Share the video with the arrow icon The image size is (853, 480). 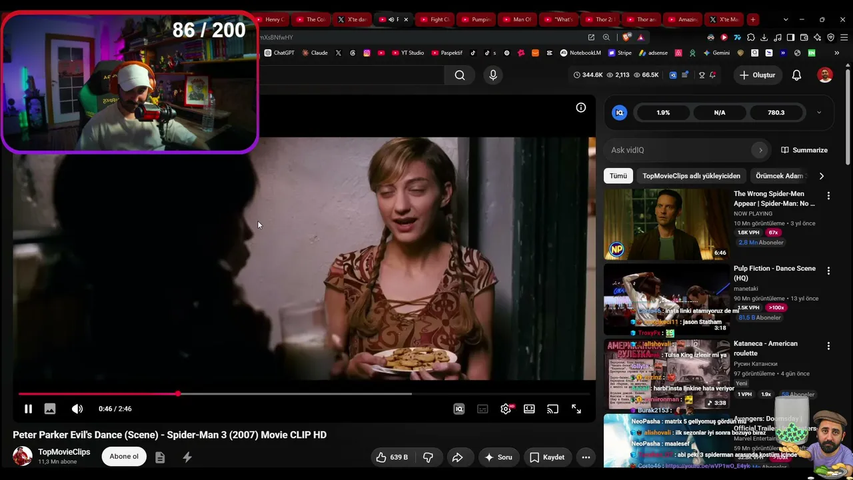[458, 457]
